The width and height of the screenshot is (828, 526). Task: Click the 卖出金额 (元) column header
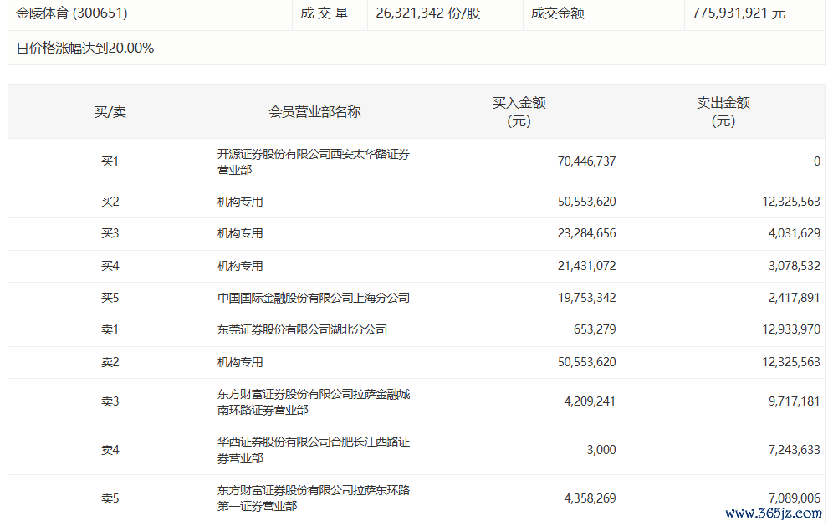point(723,111)
